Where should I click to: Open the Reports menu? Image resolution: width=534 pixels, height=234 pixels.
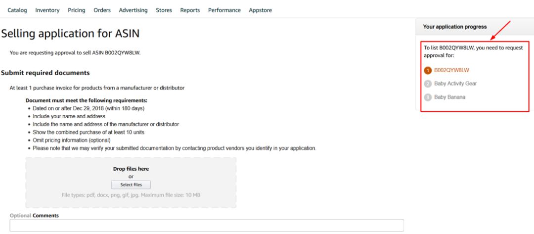click(190, 10)
